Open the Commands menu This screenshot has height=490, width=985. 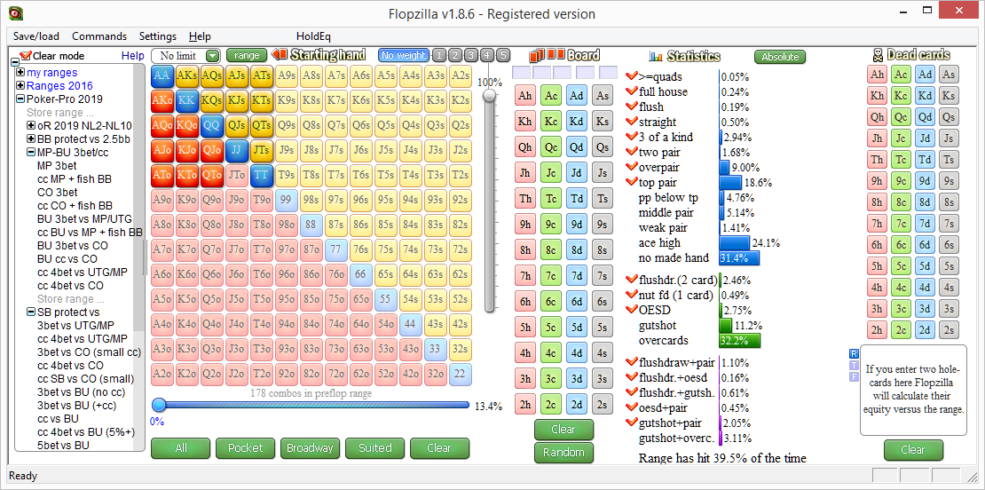[99, 36]
